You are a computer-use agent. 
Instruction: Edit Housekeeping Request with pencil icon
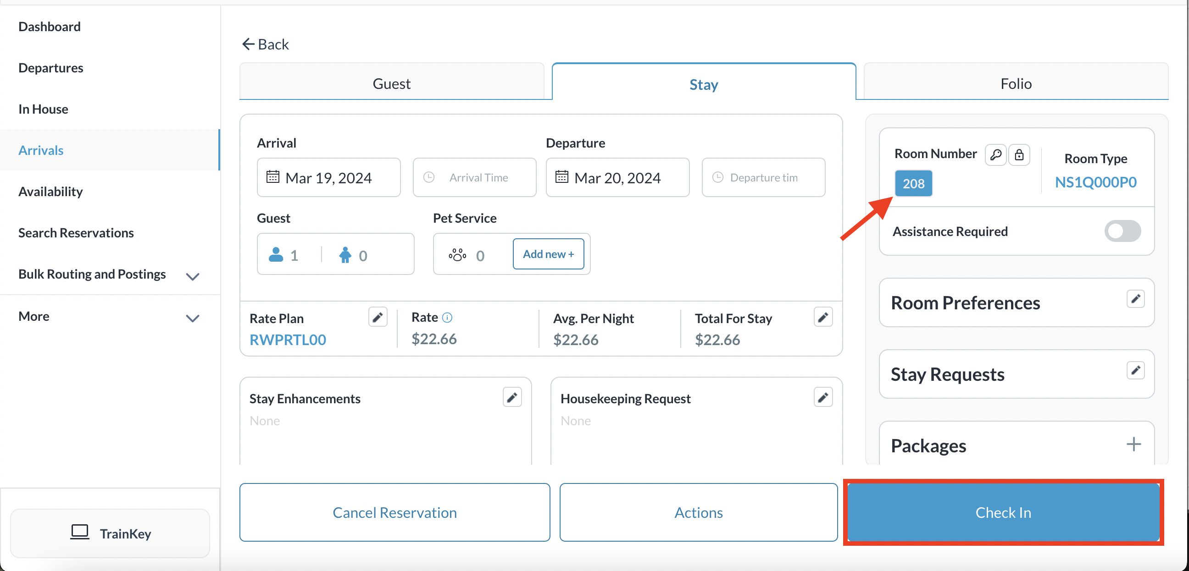pyautogui.click(x=822, y=397)
